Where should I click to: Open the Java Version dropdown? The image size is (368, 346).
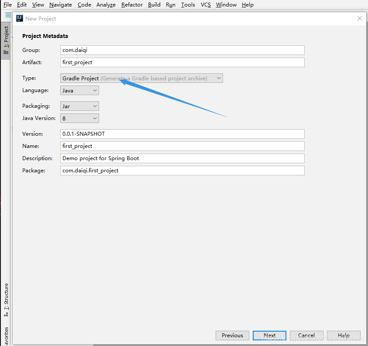pos(79,118)
